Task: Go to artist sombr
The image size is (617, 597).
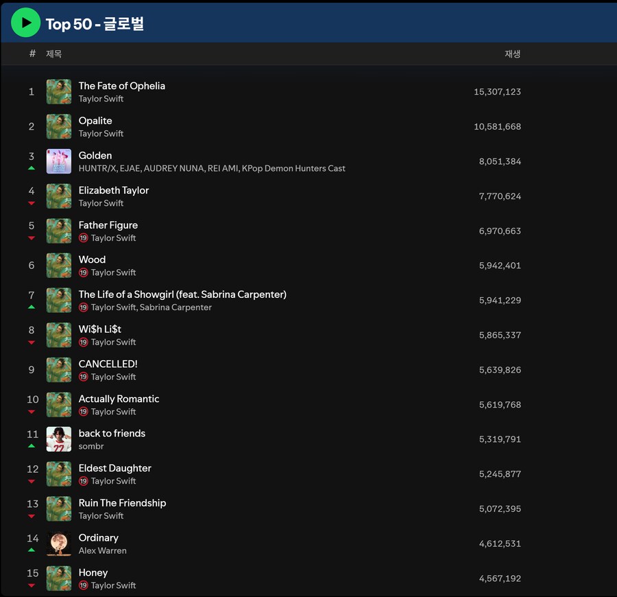Action: coord(91,446)
